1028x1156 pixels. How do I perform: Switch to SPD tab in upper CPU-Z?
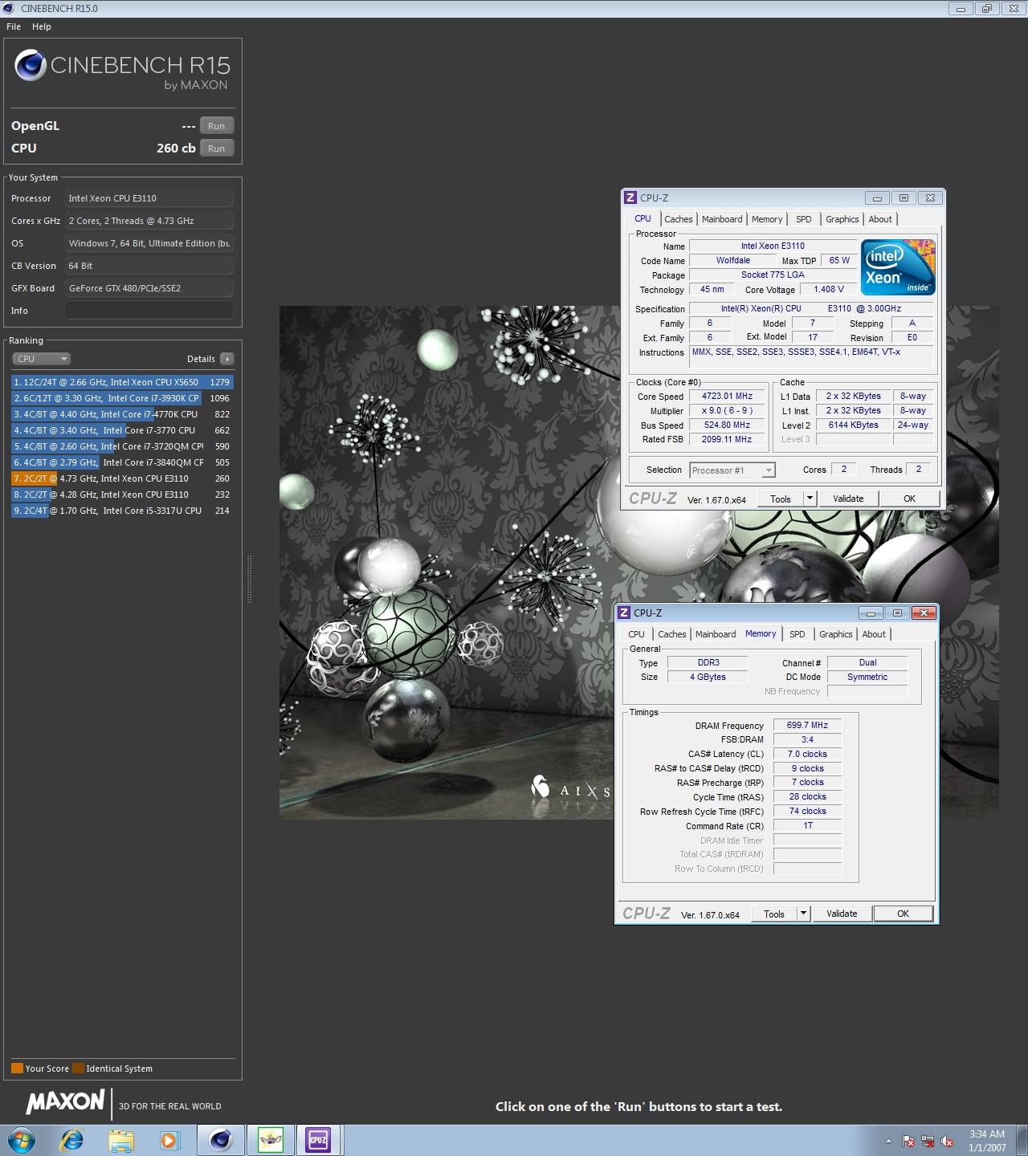coord(804,219)
